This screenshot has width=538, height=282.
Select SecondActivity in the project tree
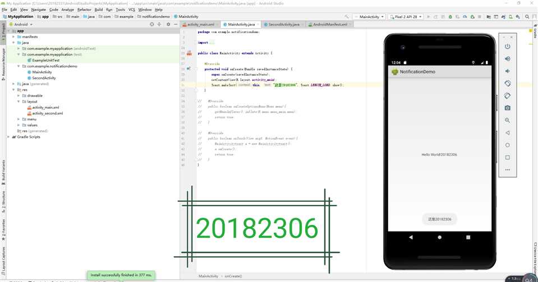click(44, 78)
